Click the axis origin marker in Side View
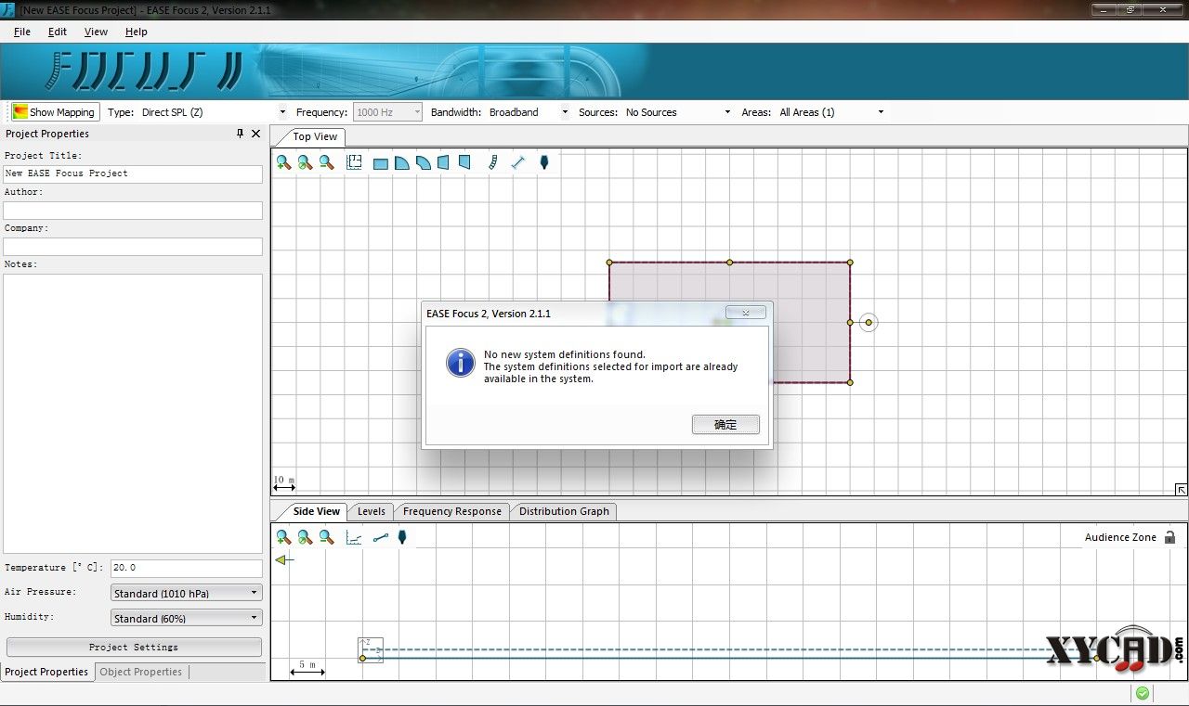 coord(370,649)
